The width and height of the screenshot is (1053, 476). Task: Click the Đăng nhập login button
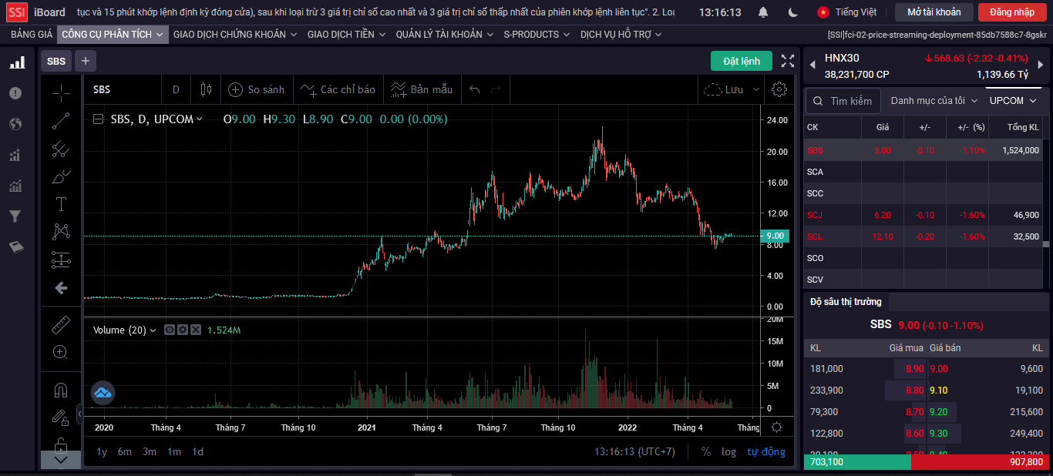(x=1012, y=12)
